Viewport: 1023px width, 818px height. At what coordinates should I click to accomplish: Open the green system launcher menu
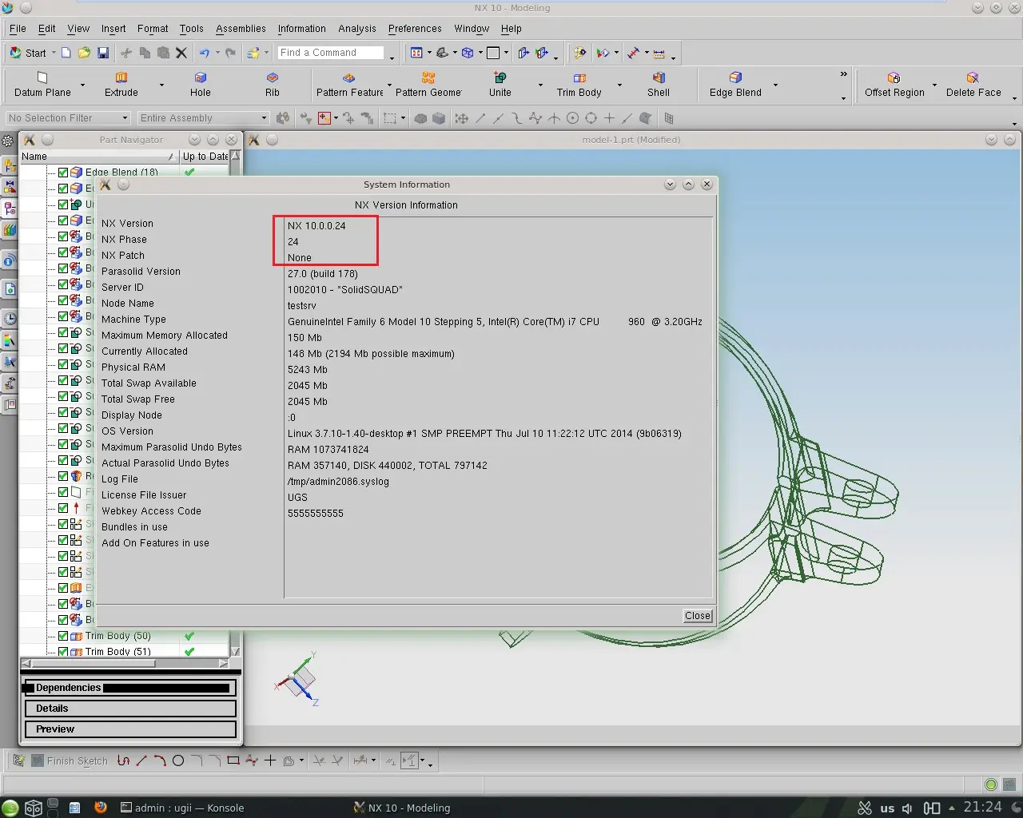coord(10,808)
